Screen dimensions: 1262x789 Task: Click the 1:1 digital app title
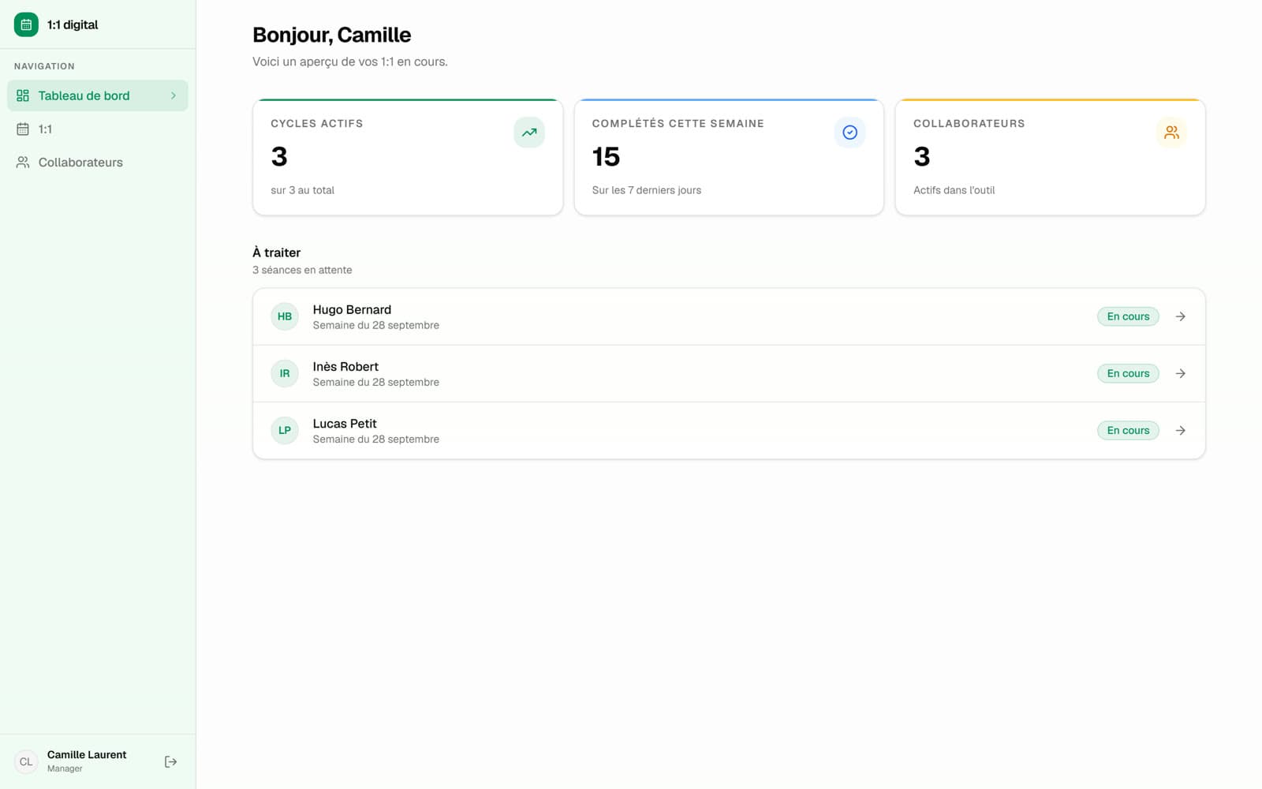(x=73, y=24)
